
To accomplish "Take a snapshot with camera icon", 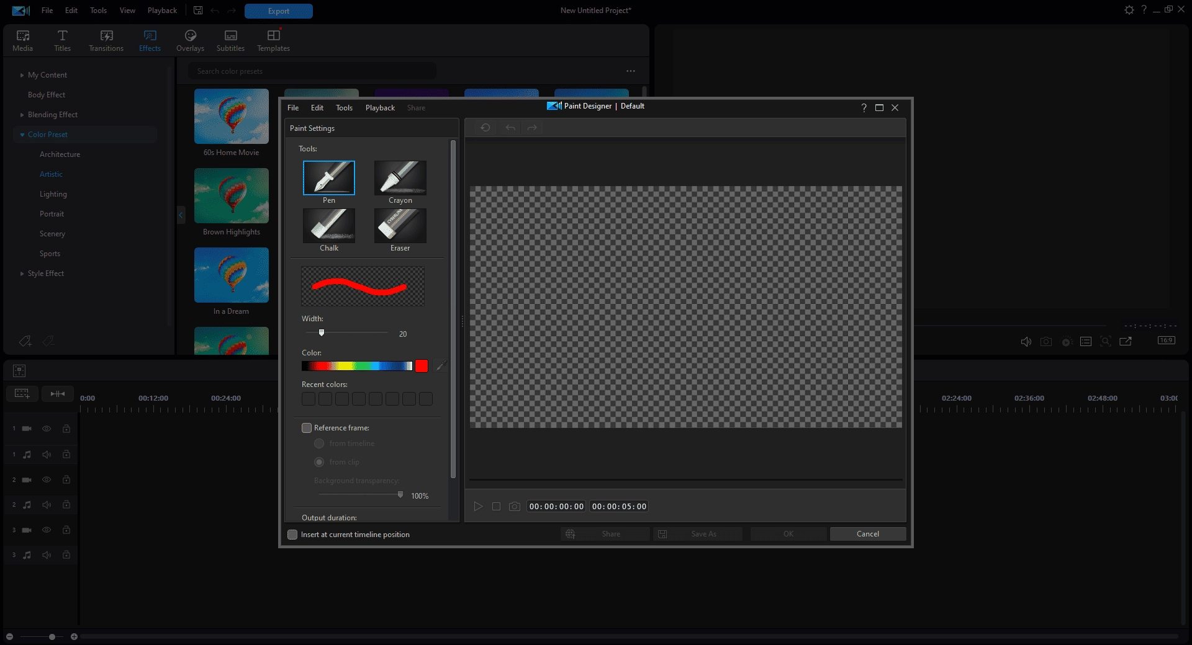I will point(515,507).
